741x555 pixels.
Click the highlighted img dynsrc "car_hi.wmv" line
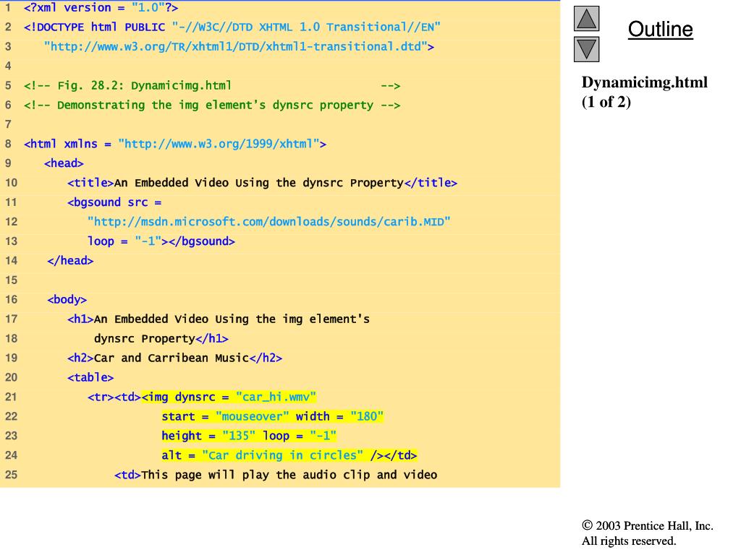[x=202, y=397]
